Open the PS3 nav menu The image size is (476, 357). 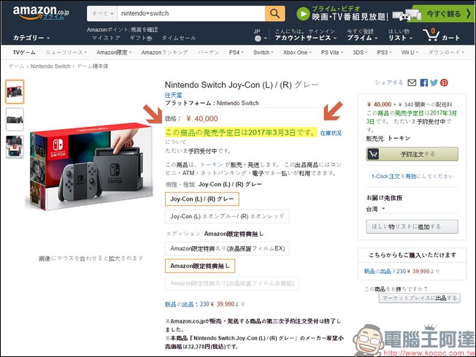click(x=384, y=53)
